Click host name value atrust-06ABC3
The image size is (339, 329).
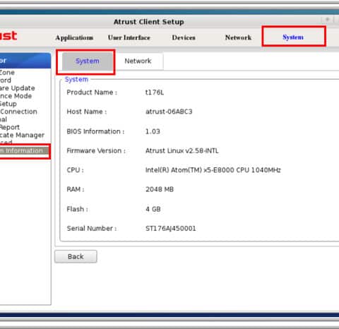pyautogui.click(x=169, y=112)
